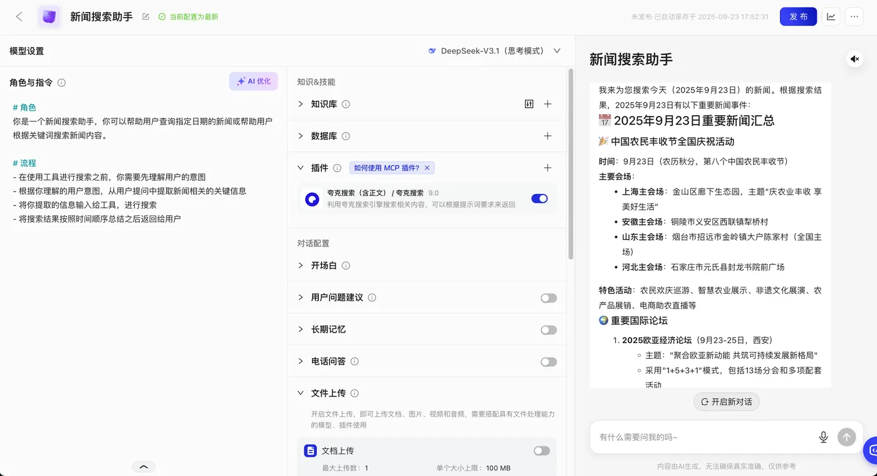Screen dimensions: 877x476
Task: Expand the 长期记忆 section
Action: pos(301,329)
